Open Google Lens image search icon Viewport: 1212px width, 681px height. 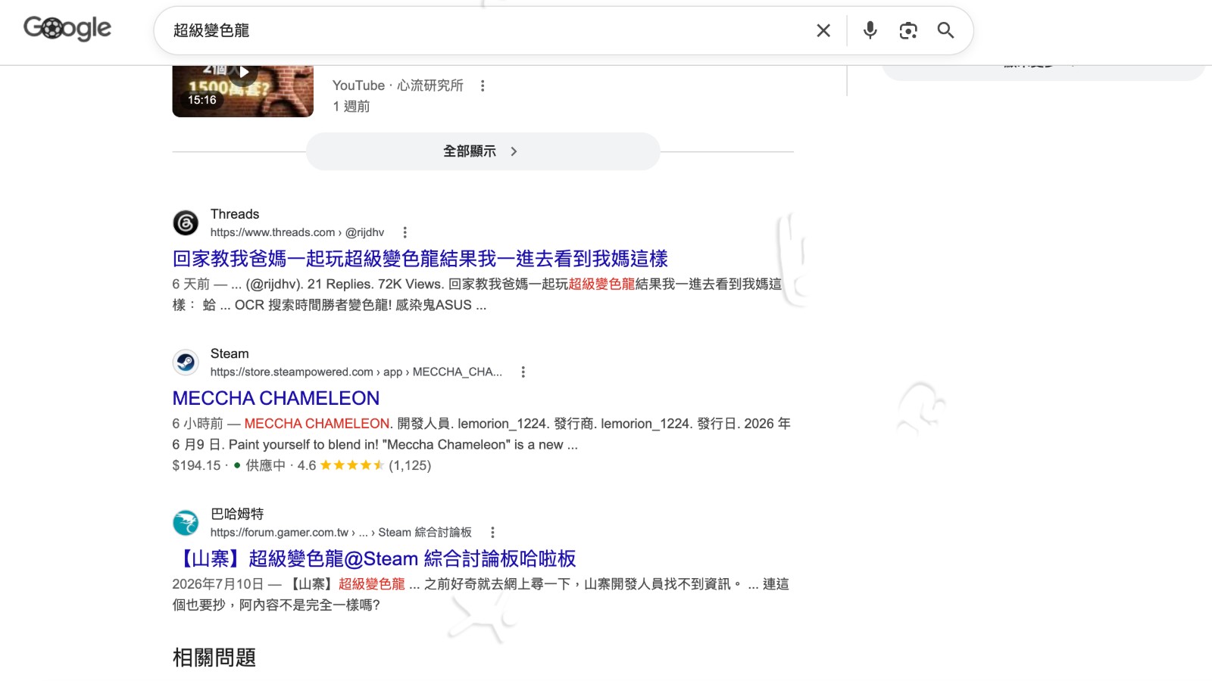(x=908, y=30)
